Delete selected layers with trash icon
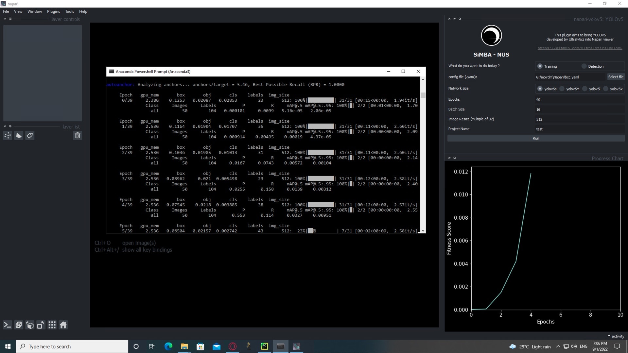Image resolution: width=628 pixels, height=353 pixels. 78,135
